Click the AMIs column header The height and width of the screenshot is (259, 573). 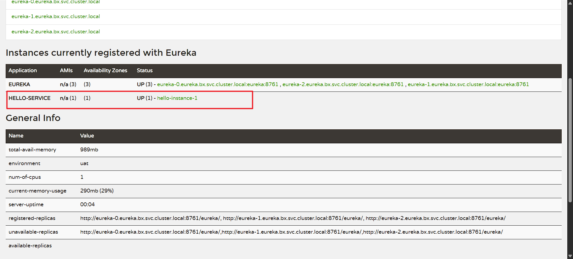[66, 71]
